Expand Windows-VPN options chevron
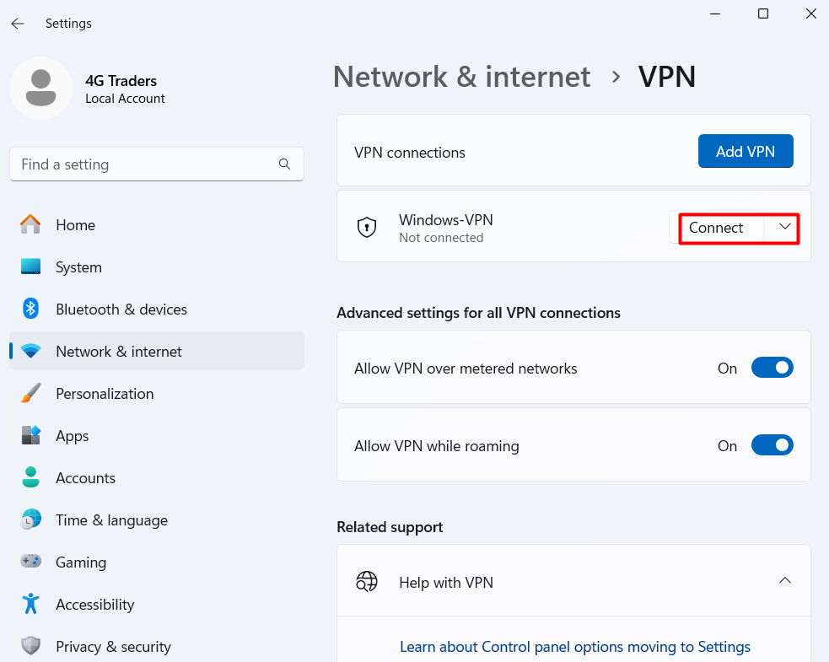This screenshot has height=662, width=829. point(784,228)
